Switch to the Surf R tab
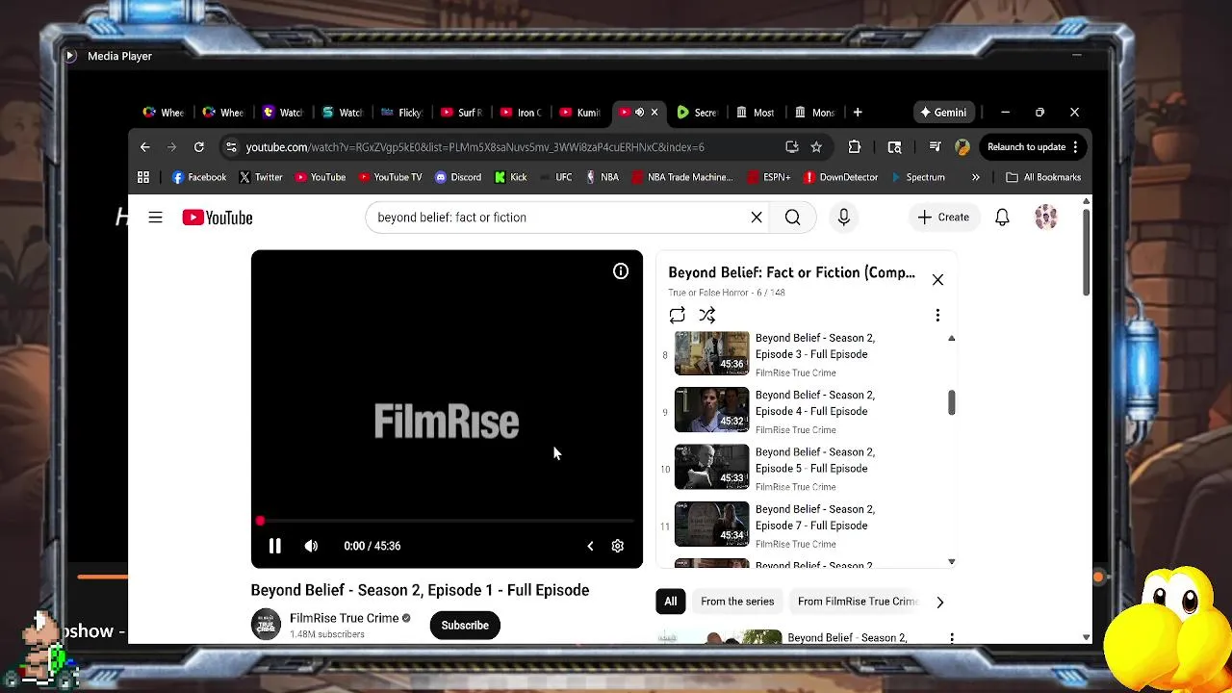The image size is (1232, 693). 460,113
